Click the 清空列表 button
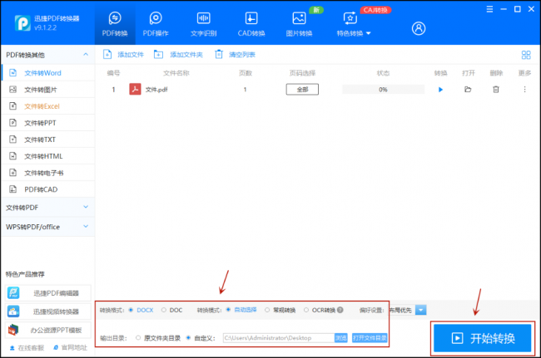 click(x=235, y=54)
